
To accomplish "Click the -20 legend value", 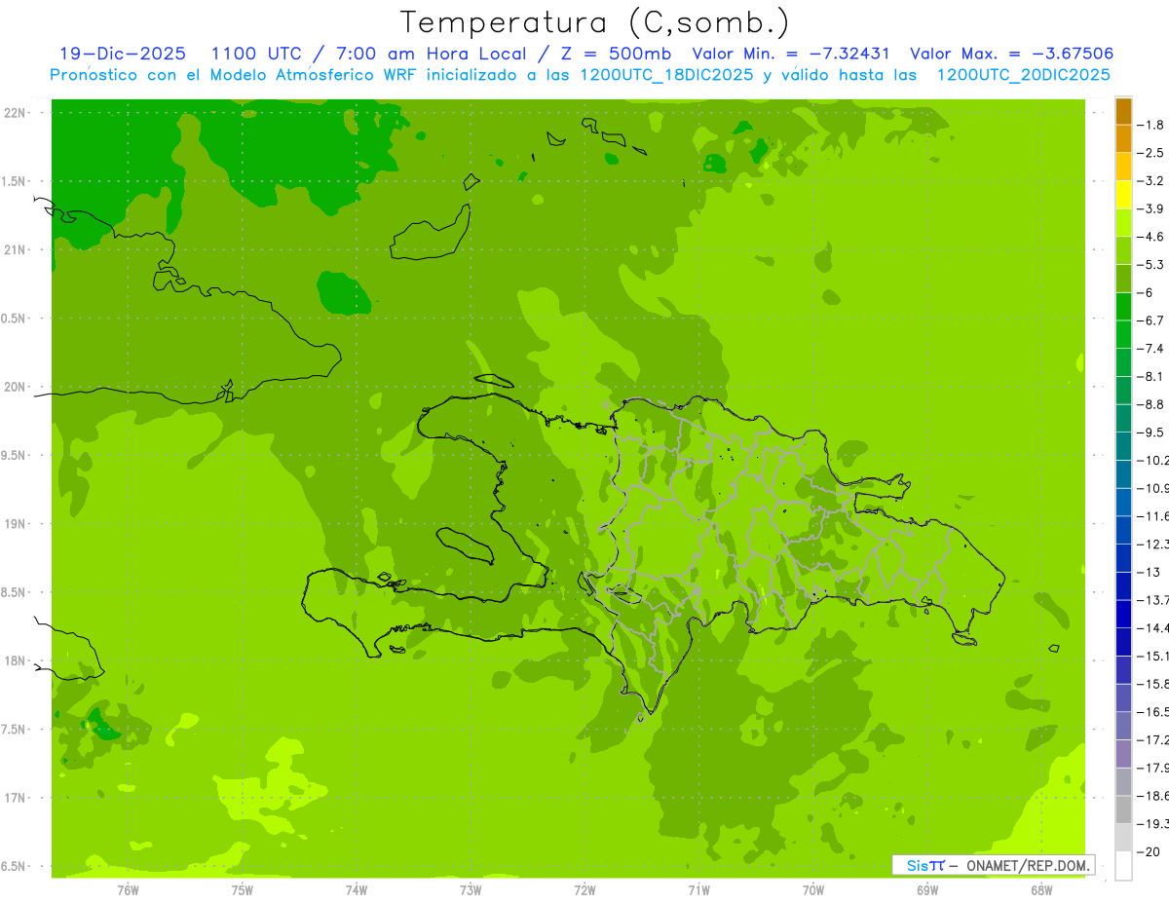I will [x=1148, y=851].
